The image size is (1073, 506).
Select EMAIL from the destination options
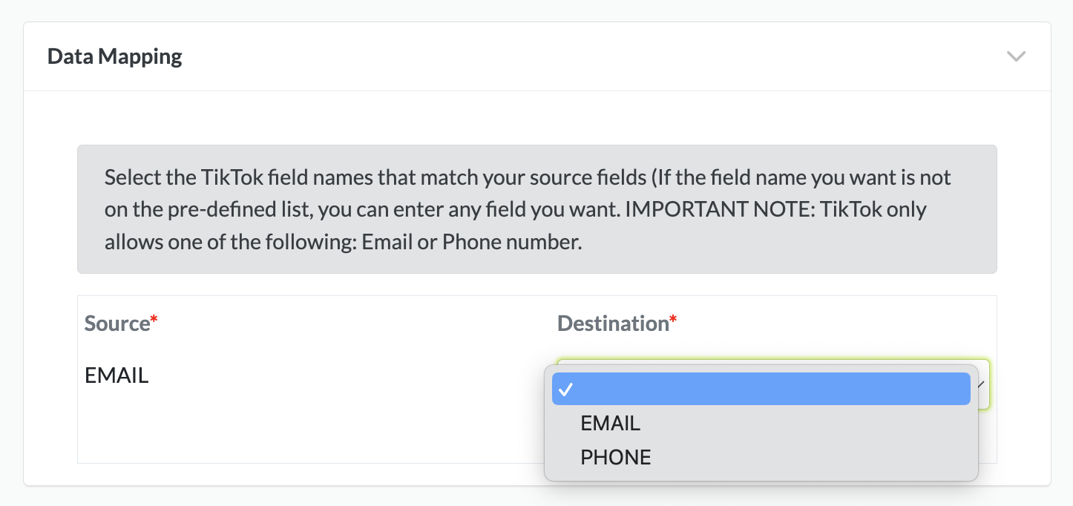(610, 424)
